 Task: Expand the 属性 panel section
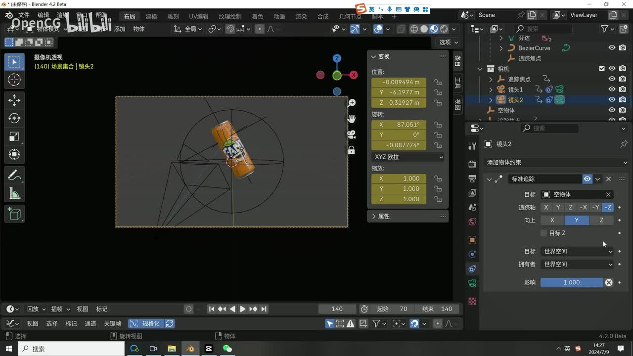[383, 216]
